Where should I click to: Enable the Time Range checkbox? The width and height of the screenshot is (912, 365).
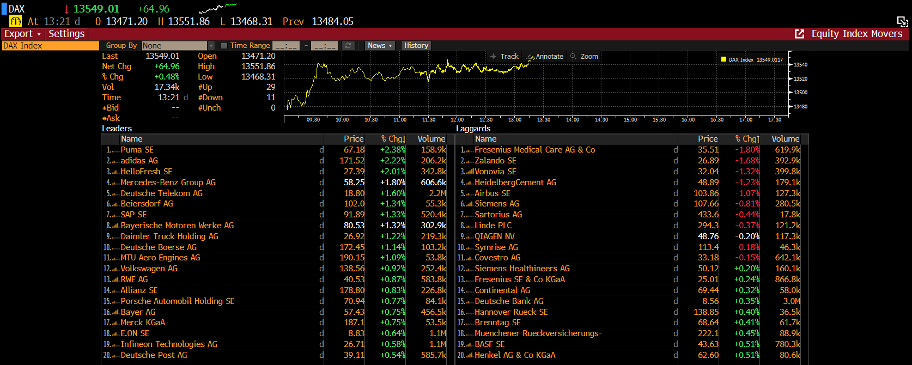point(224,46)
